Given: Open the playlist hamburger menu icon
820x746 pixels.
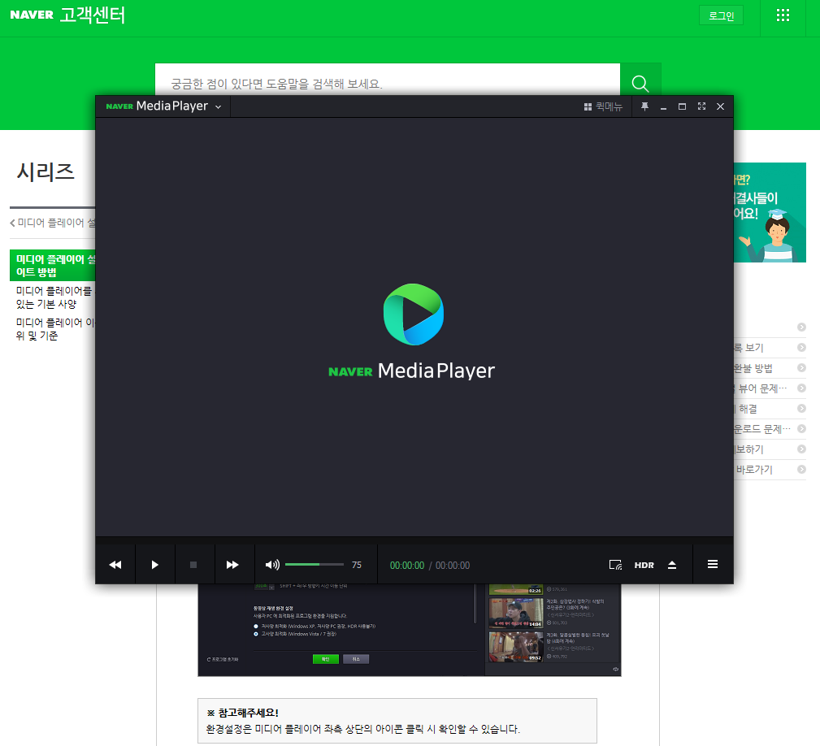Looking at the screenshot, I should pos(712,565).
